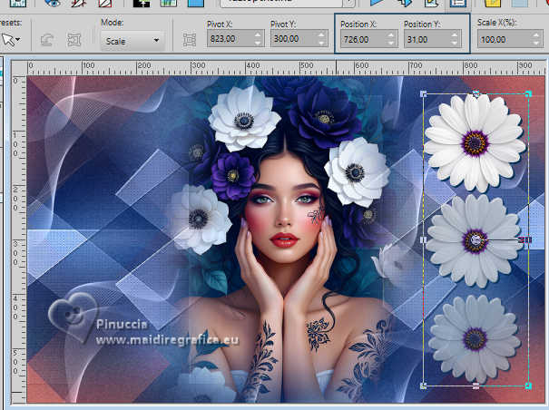Open the Mode dropdown showing Scale
Screen dimensions: 549x410
pyautogui.click(x=132, y=41)
